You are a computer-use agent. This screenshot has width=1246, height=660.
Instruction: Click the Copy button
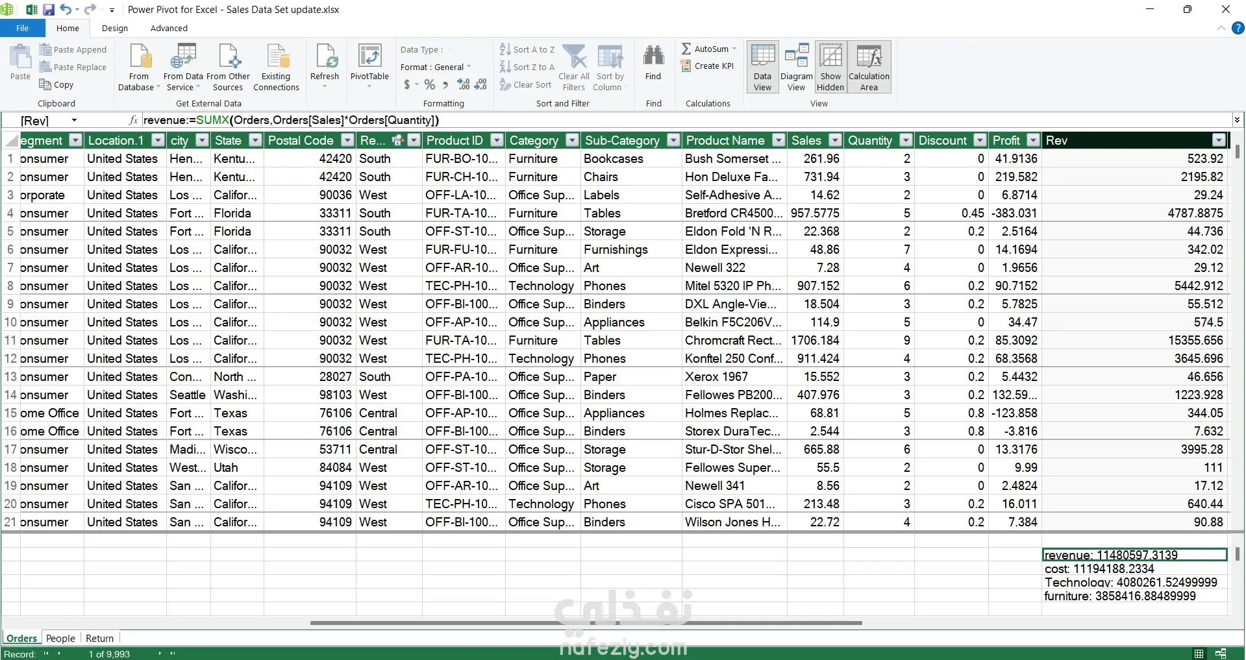coord(56,84)
